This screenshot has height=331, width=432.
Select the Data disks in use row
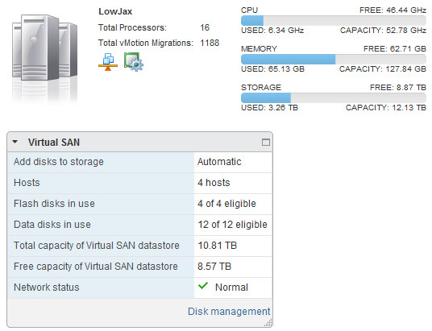[x=139, y=225]
